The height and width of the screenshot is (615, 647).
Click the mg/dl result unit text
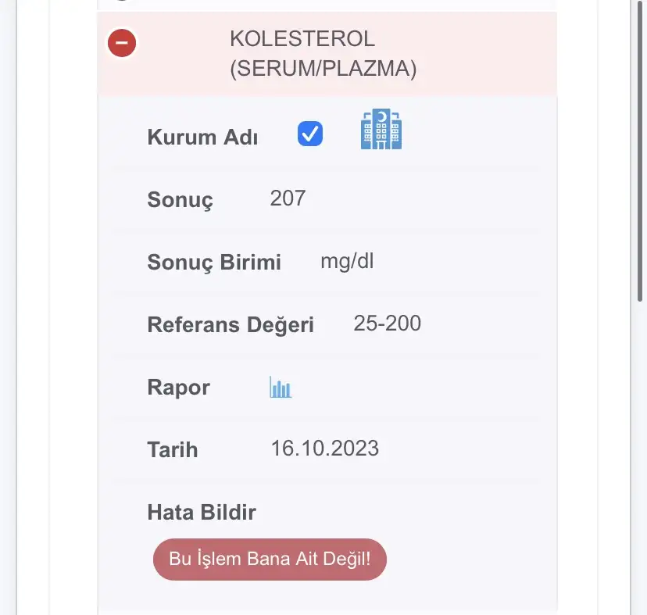[x=347, y=262]
